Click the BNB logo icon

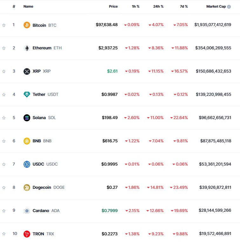tap(27, 141)
